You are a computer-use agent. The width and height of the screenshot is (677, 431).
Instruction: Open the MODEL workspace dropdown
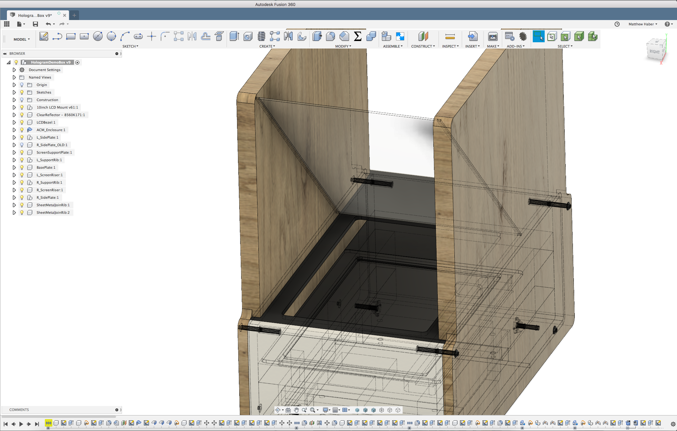(22, 39)
